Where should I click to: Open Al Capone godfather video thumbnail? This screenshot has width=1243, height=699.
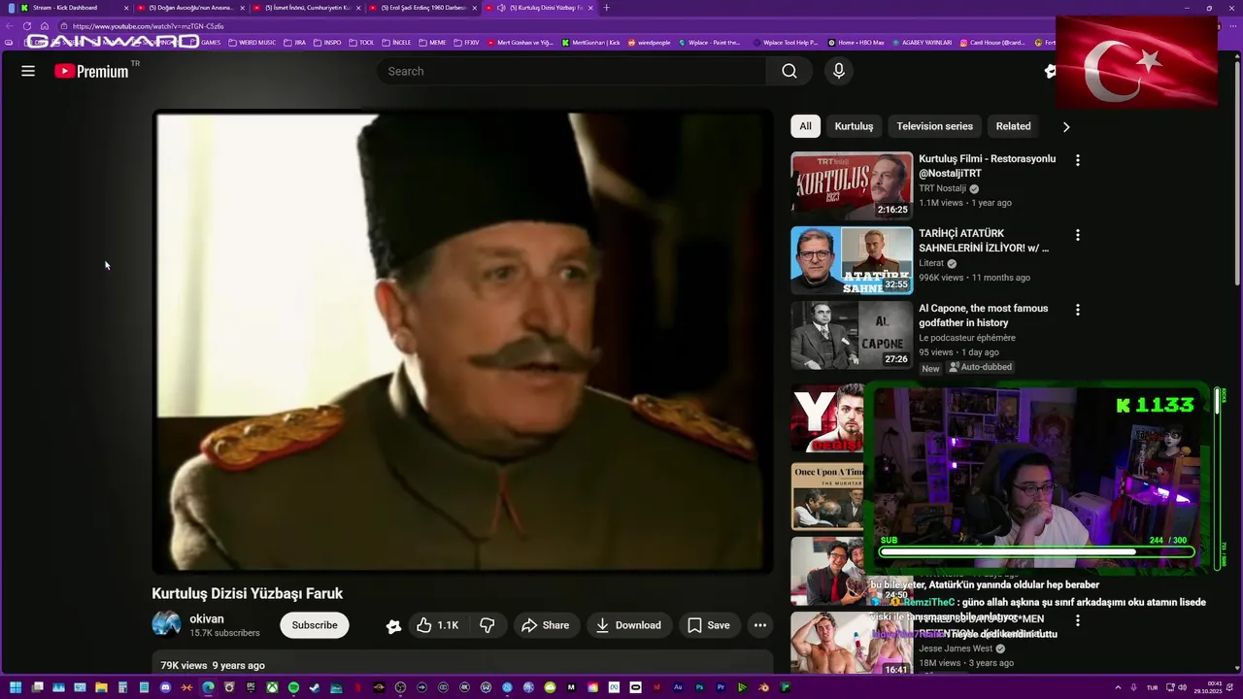click(852, 335)
